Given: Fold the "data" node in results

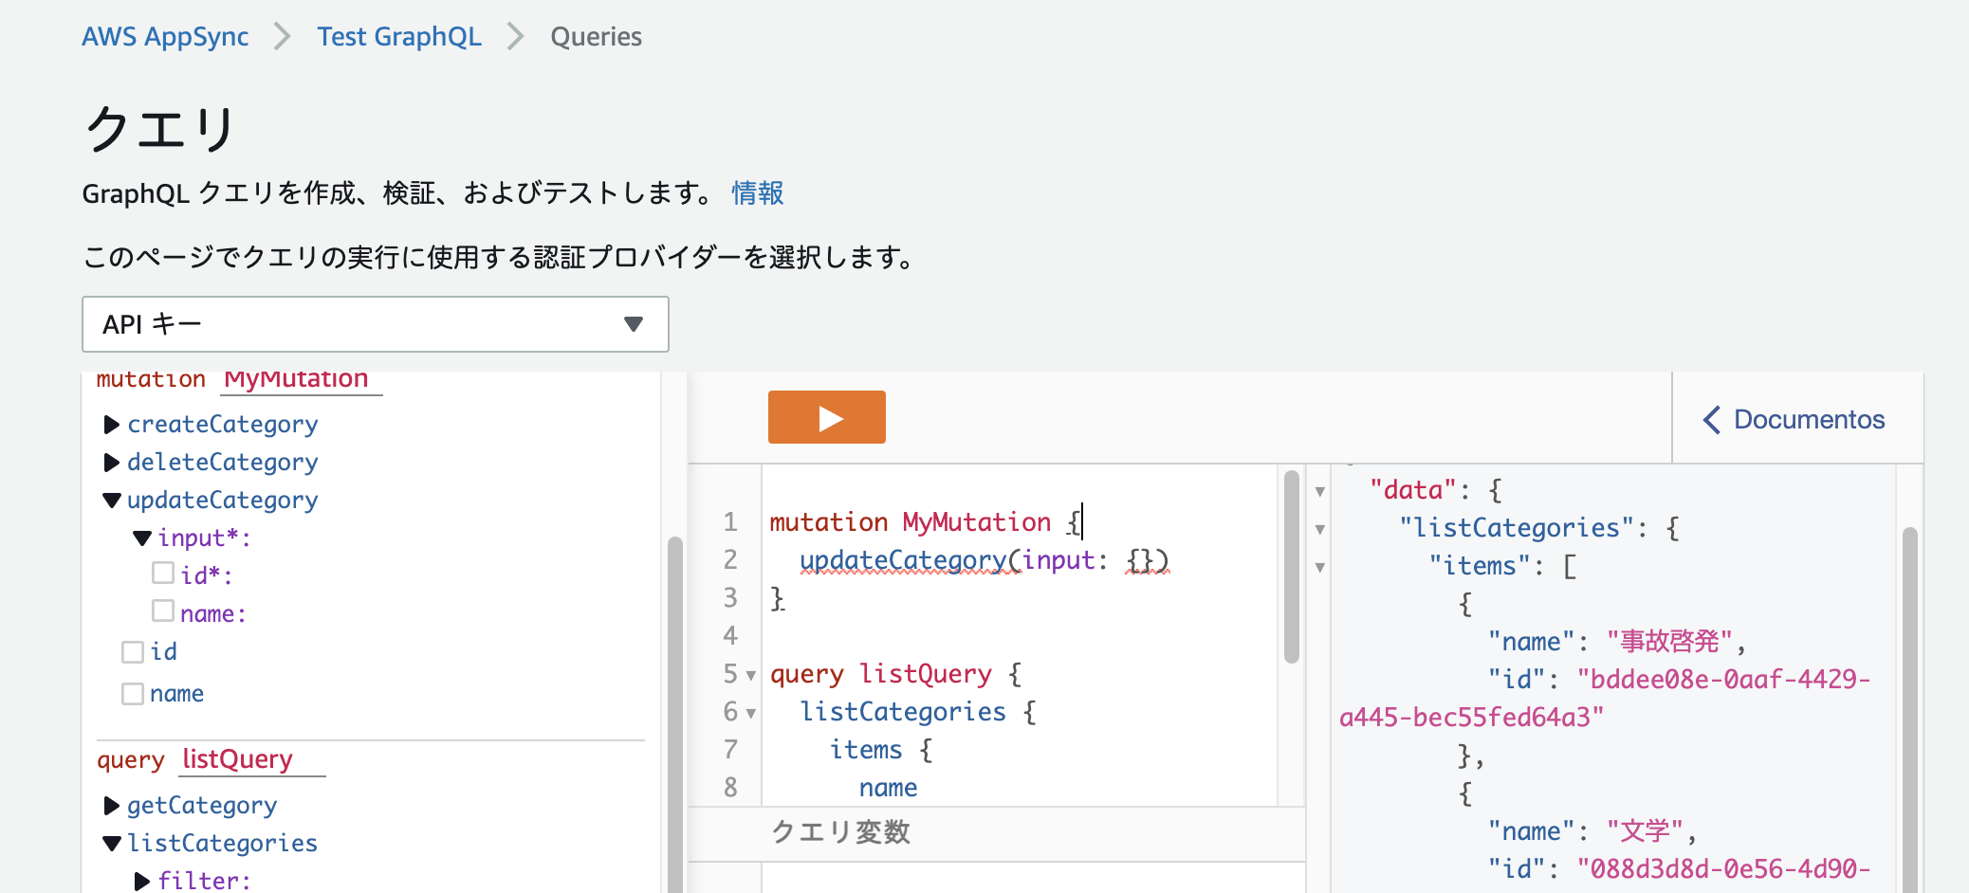Looking at the screenshot, I should point(1319,491).
